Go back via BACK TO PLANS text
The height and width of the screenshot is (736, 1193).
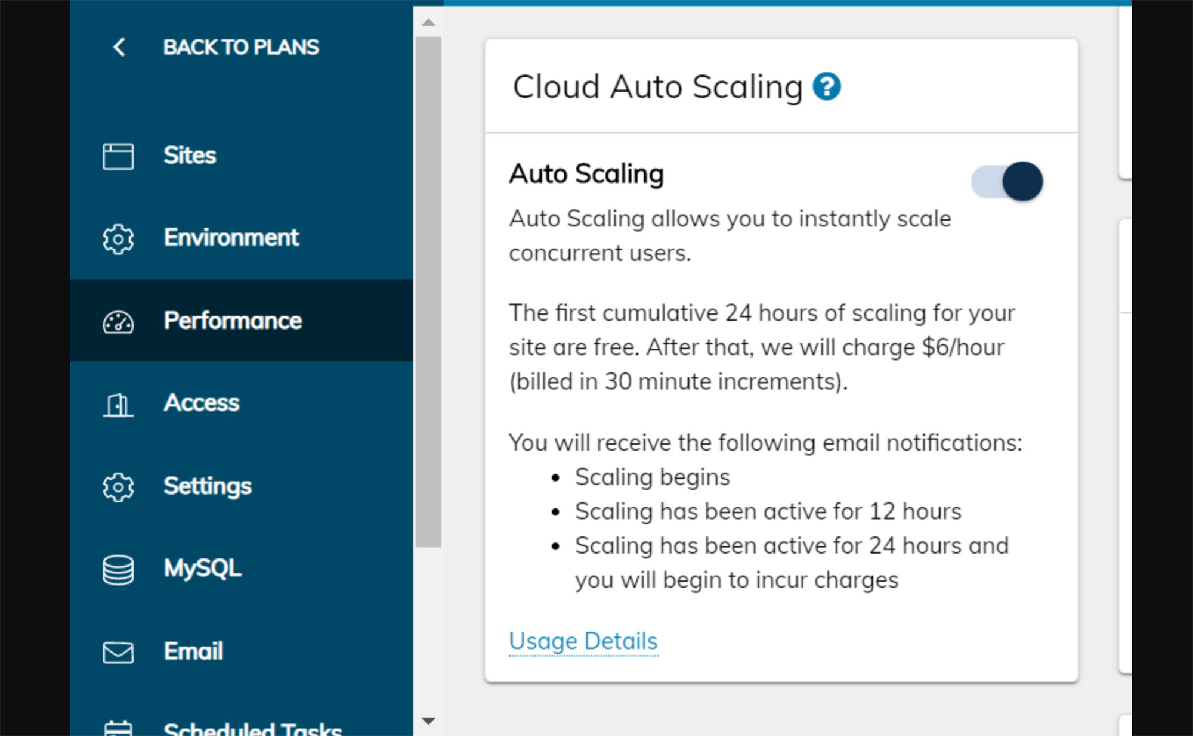coord(241,47)
